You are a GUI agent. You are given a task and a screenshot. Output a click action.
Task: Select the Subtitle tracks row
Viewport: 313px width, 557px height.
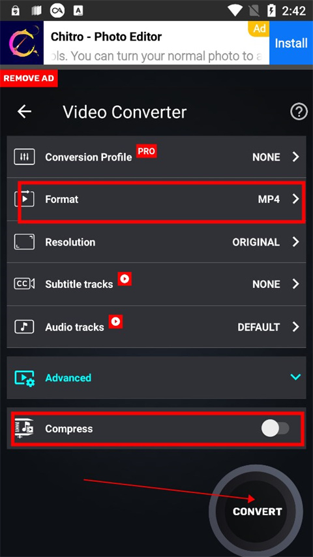[156, 284]
